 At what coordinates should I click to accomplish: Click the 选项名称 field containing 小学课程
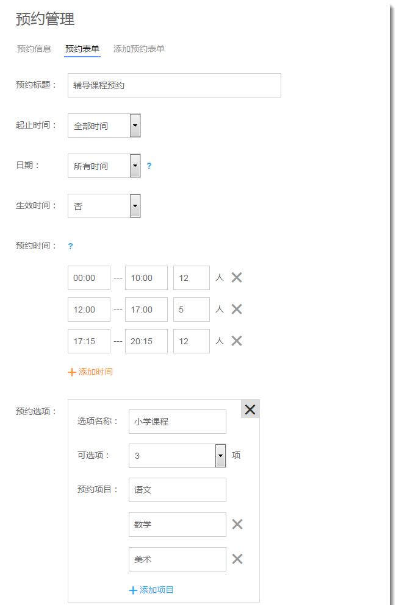click(177, 422)
